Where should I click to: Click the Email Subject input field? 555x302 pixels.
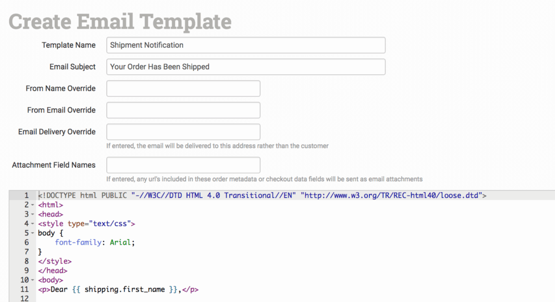246,67
